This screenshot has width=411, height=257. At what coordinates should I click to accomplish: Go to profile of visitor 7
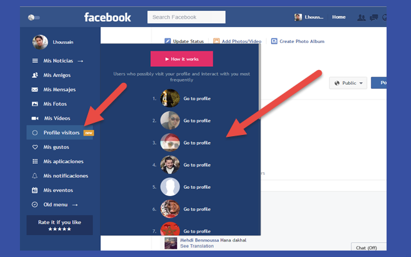(197, 231)
